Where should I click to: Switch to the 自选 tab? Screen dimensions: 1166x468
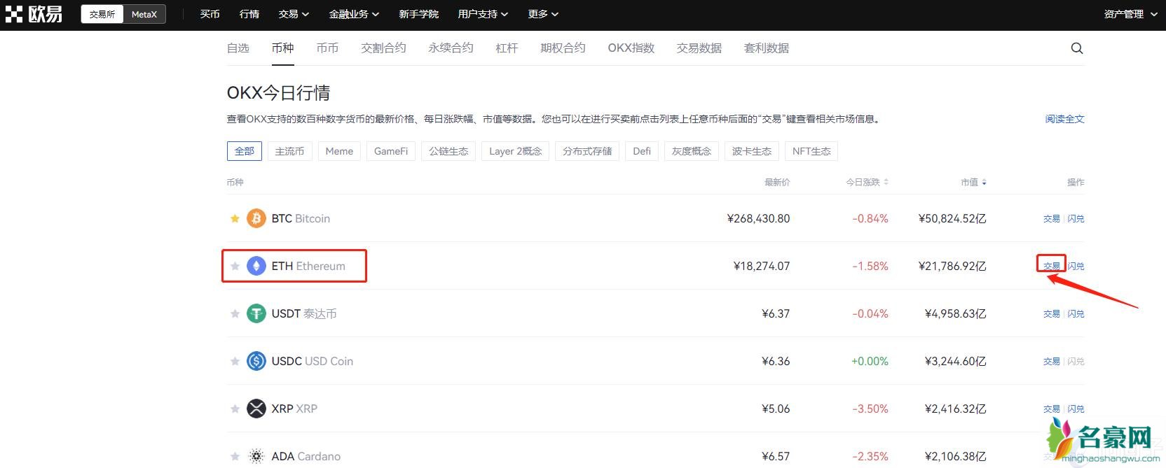238,48
